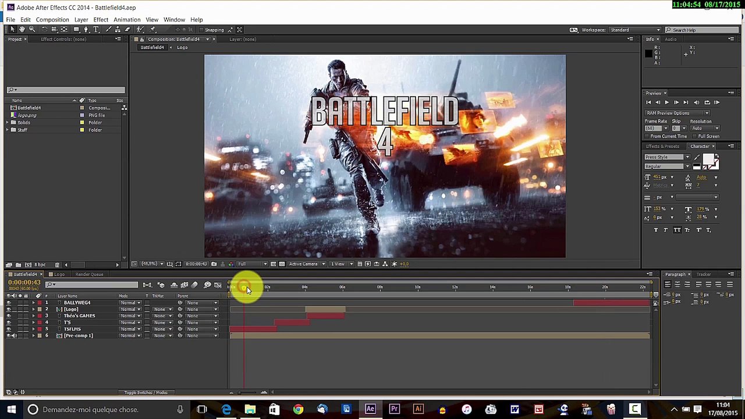
Task: Select the Pen tool
Action: pos(87,30)
